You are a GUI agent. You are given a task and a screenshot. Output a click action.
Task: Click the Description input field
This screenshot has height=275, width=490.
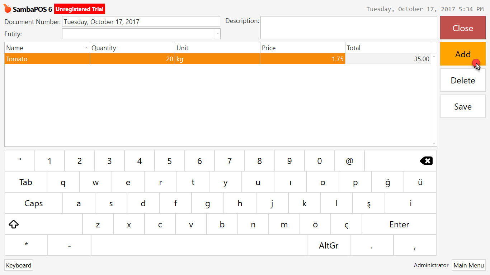pyautogui.click(x=348, y=28)
